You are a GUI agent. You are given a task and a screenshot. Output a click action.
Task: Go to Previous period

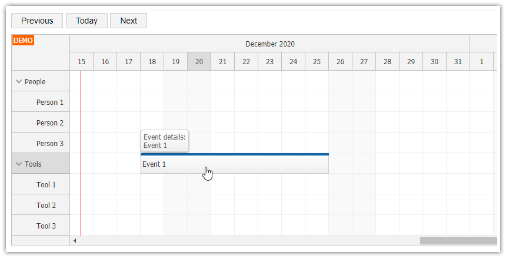pos(37,21)
